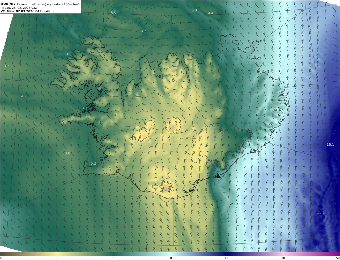Click the 4.9 value west of Iceland
Image resolution: width=340 pixels, height=260 pixels.
point(24,96)
